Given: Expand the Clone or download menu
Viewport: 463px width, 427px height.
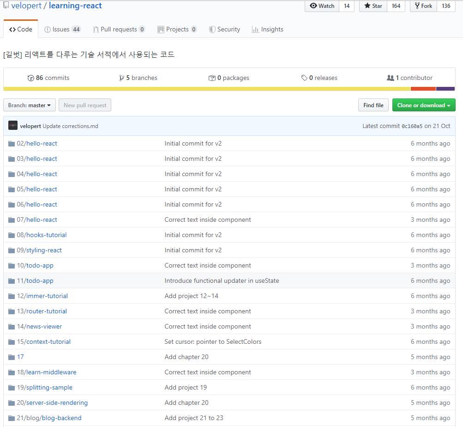Looking at the screenshot, I should click(424, 105).
